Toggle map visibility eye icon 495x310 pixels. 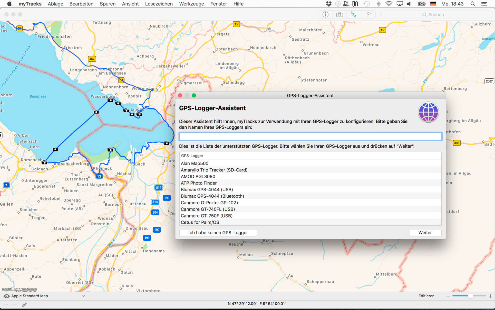click(6, 296)
